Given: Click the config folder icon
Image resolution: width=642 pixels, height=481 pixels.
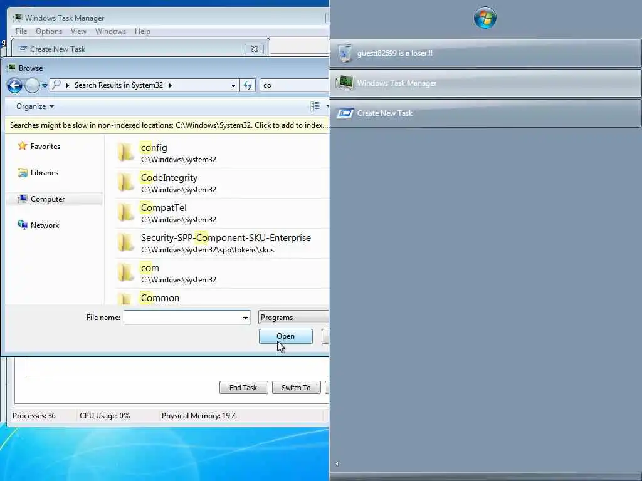Looking at the screenshot, I should (x=125, y=153).
